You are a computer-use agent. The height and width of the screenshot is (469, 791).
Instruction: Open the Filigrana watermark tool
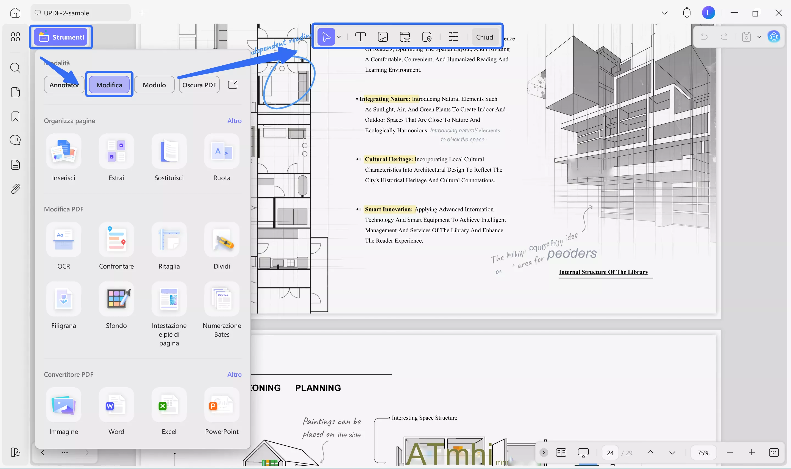(63, 299)
